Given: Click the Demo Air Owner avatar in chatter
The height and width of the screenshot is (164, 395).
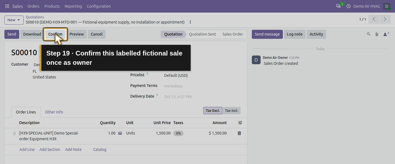Looking at the screenshot, I should (256, 60).
